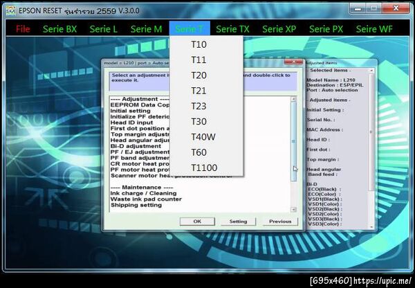This screenshot has width=415, height=288.
Task: Click the Previous button
Action: tap(280, 222)
